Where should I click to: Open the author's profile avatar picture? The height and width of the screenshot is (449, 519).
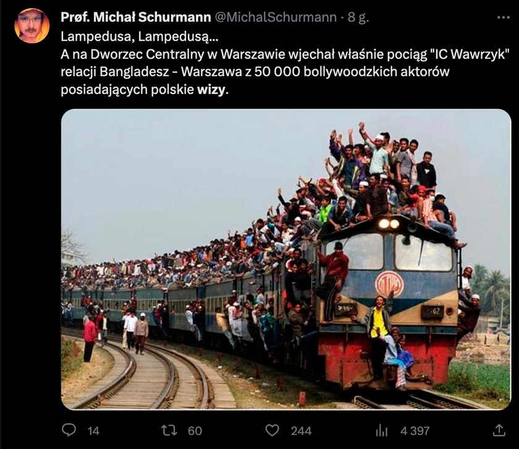(x=32, y=26)
